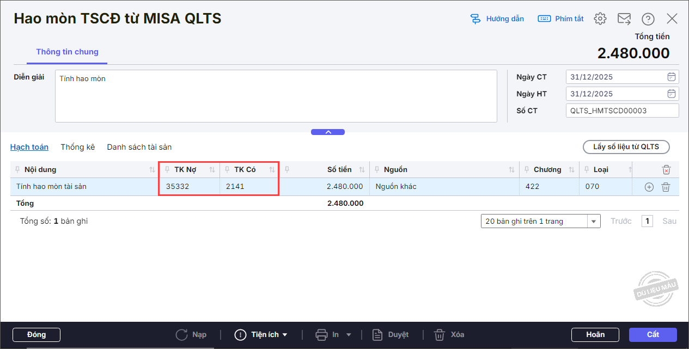689x349 pixels.
Task: Select the Thông tin chung tab
Action: click(67, 52)
